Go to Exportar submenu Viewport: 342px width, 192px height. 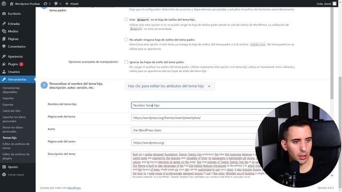click(x=8, y=105)
